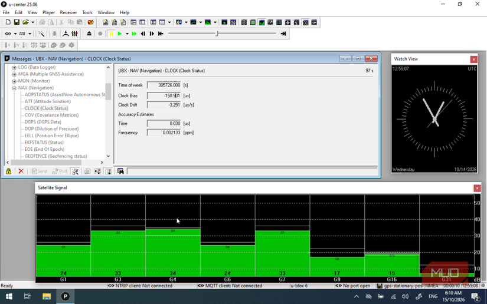Screen dimensions: 487x304
Task: Expand the LOG (Data Logger) tree node
Action: pos(14,67)
